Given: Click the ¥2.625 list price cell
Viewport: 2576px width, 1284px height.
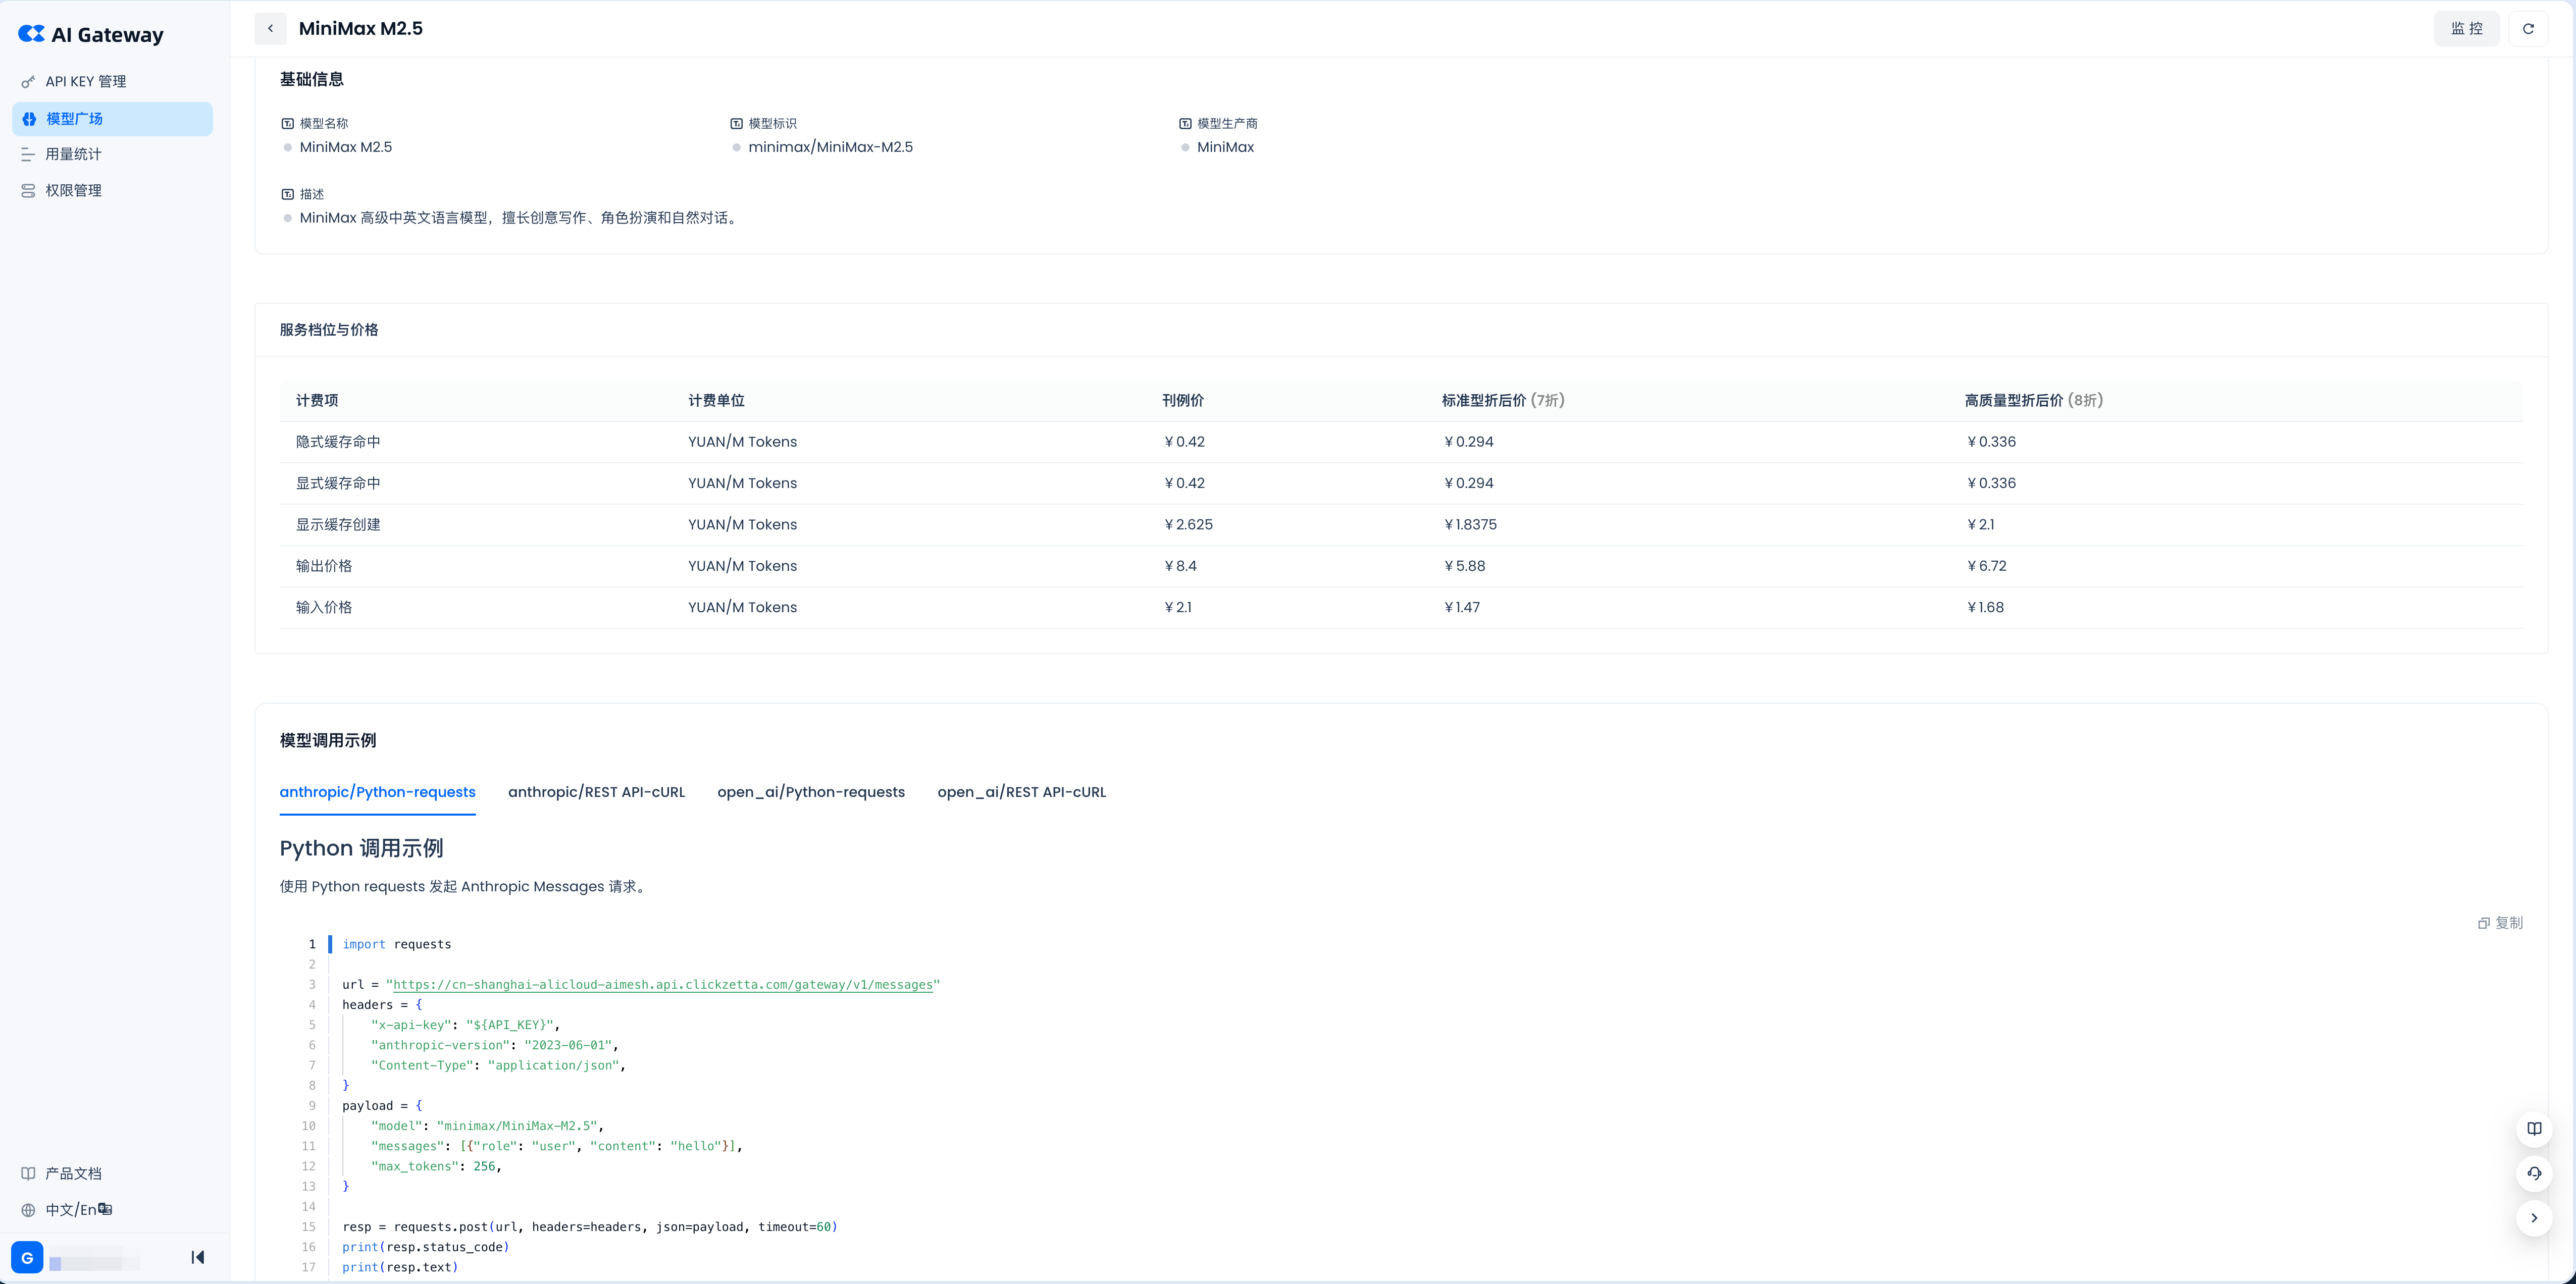Looking at the screenshot, I should (x=1188, y=525).
